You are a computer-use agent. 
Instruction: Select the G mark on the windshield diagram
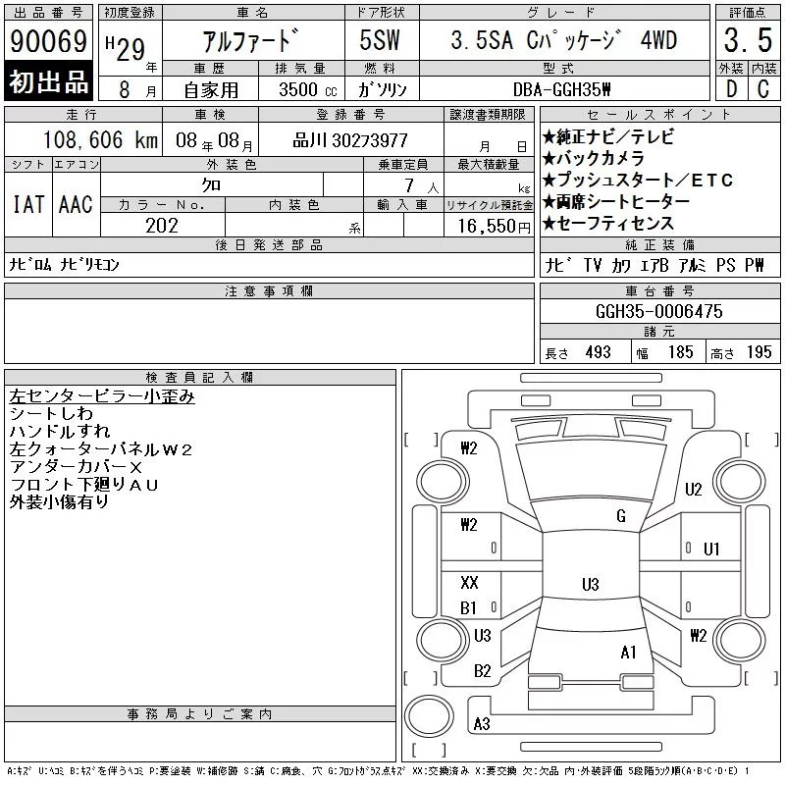(x=621, y=516)
